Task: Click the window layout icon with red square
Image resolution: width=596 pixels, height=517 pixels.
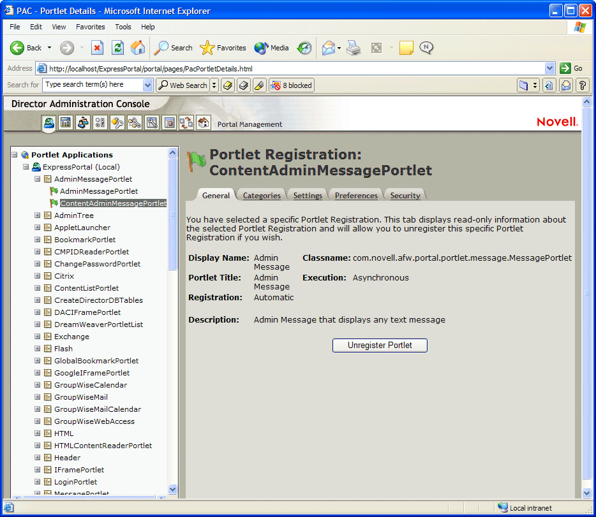Action: pyautogui.click(x=169, y=123)
